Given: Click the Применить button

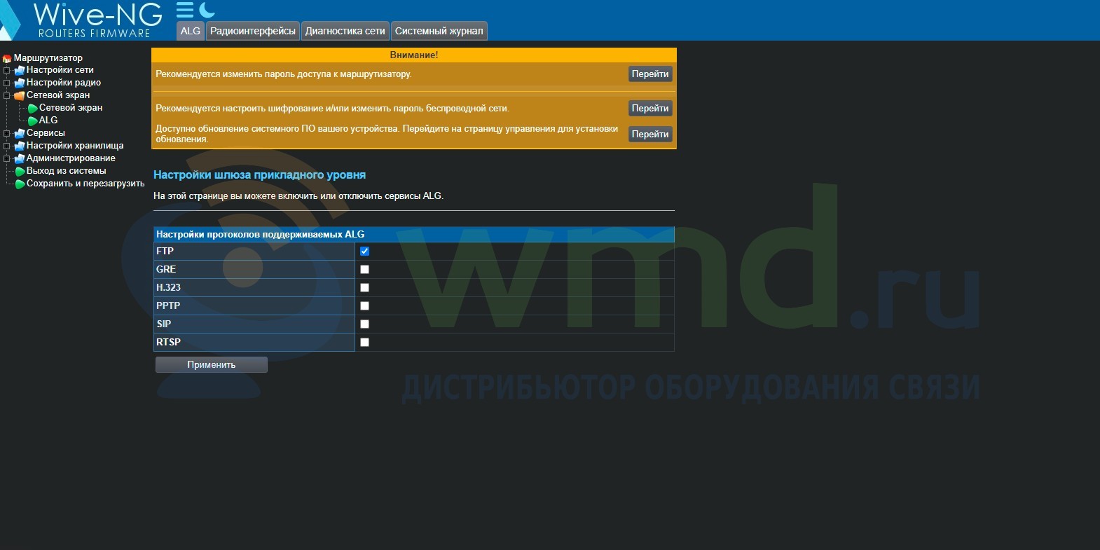Looking at the screenshot, I should [211, 364].
